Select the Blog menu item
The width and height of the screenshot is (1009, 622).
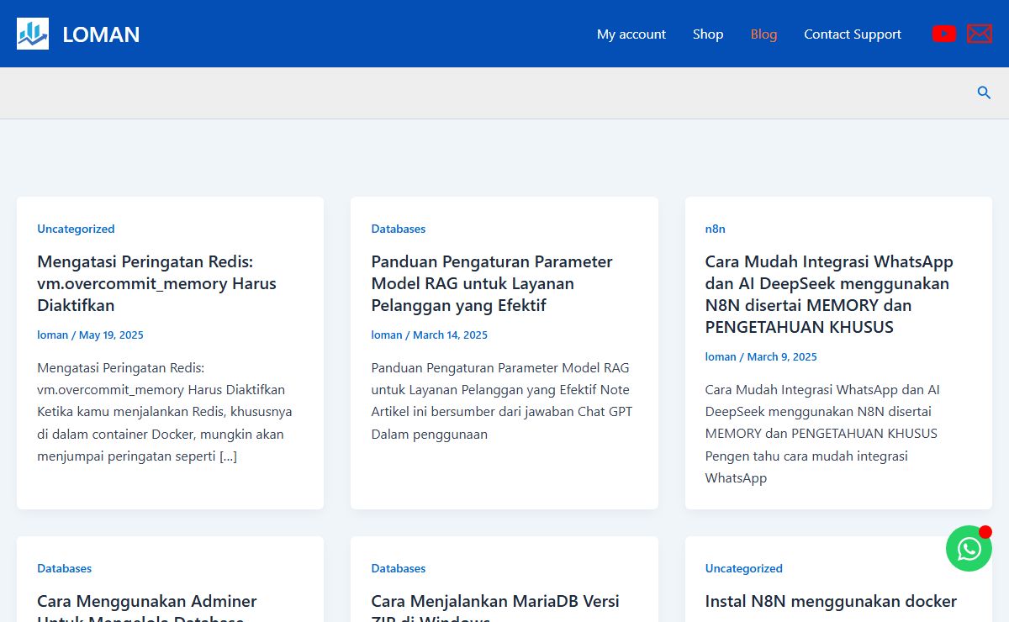click(x=763, y=34)
